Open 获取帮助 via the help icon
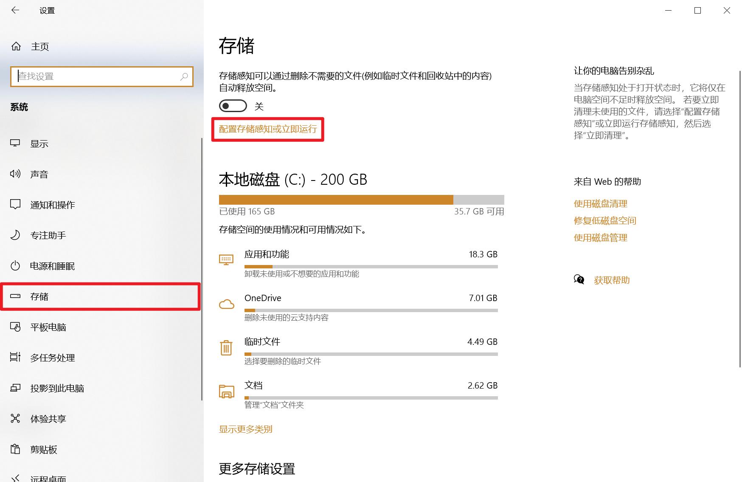 coord(579,280)
